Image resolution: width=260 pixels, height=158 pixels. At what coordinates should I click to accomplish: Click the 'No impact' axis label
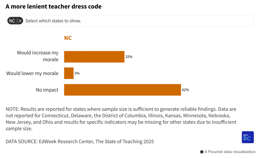click(x=47, y=90)
